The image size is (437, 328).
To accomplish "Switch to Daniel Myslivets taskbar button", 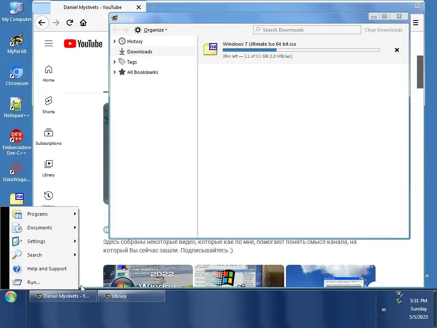I will (x=63, y=296).
